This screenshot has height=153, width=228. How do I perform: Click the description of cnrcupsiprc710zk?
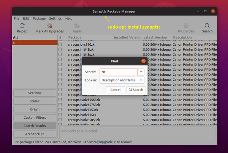[x=195, y=45]
